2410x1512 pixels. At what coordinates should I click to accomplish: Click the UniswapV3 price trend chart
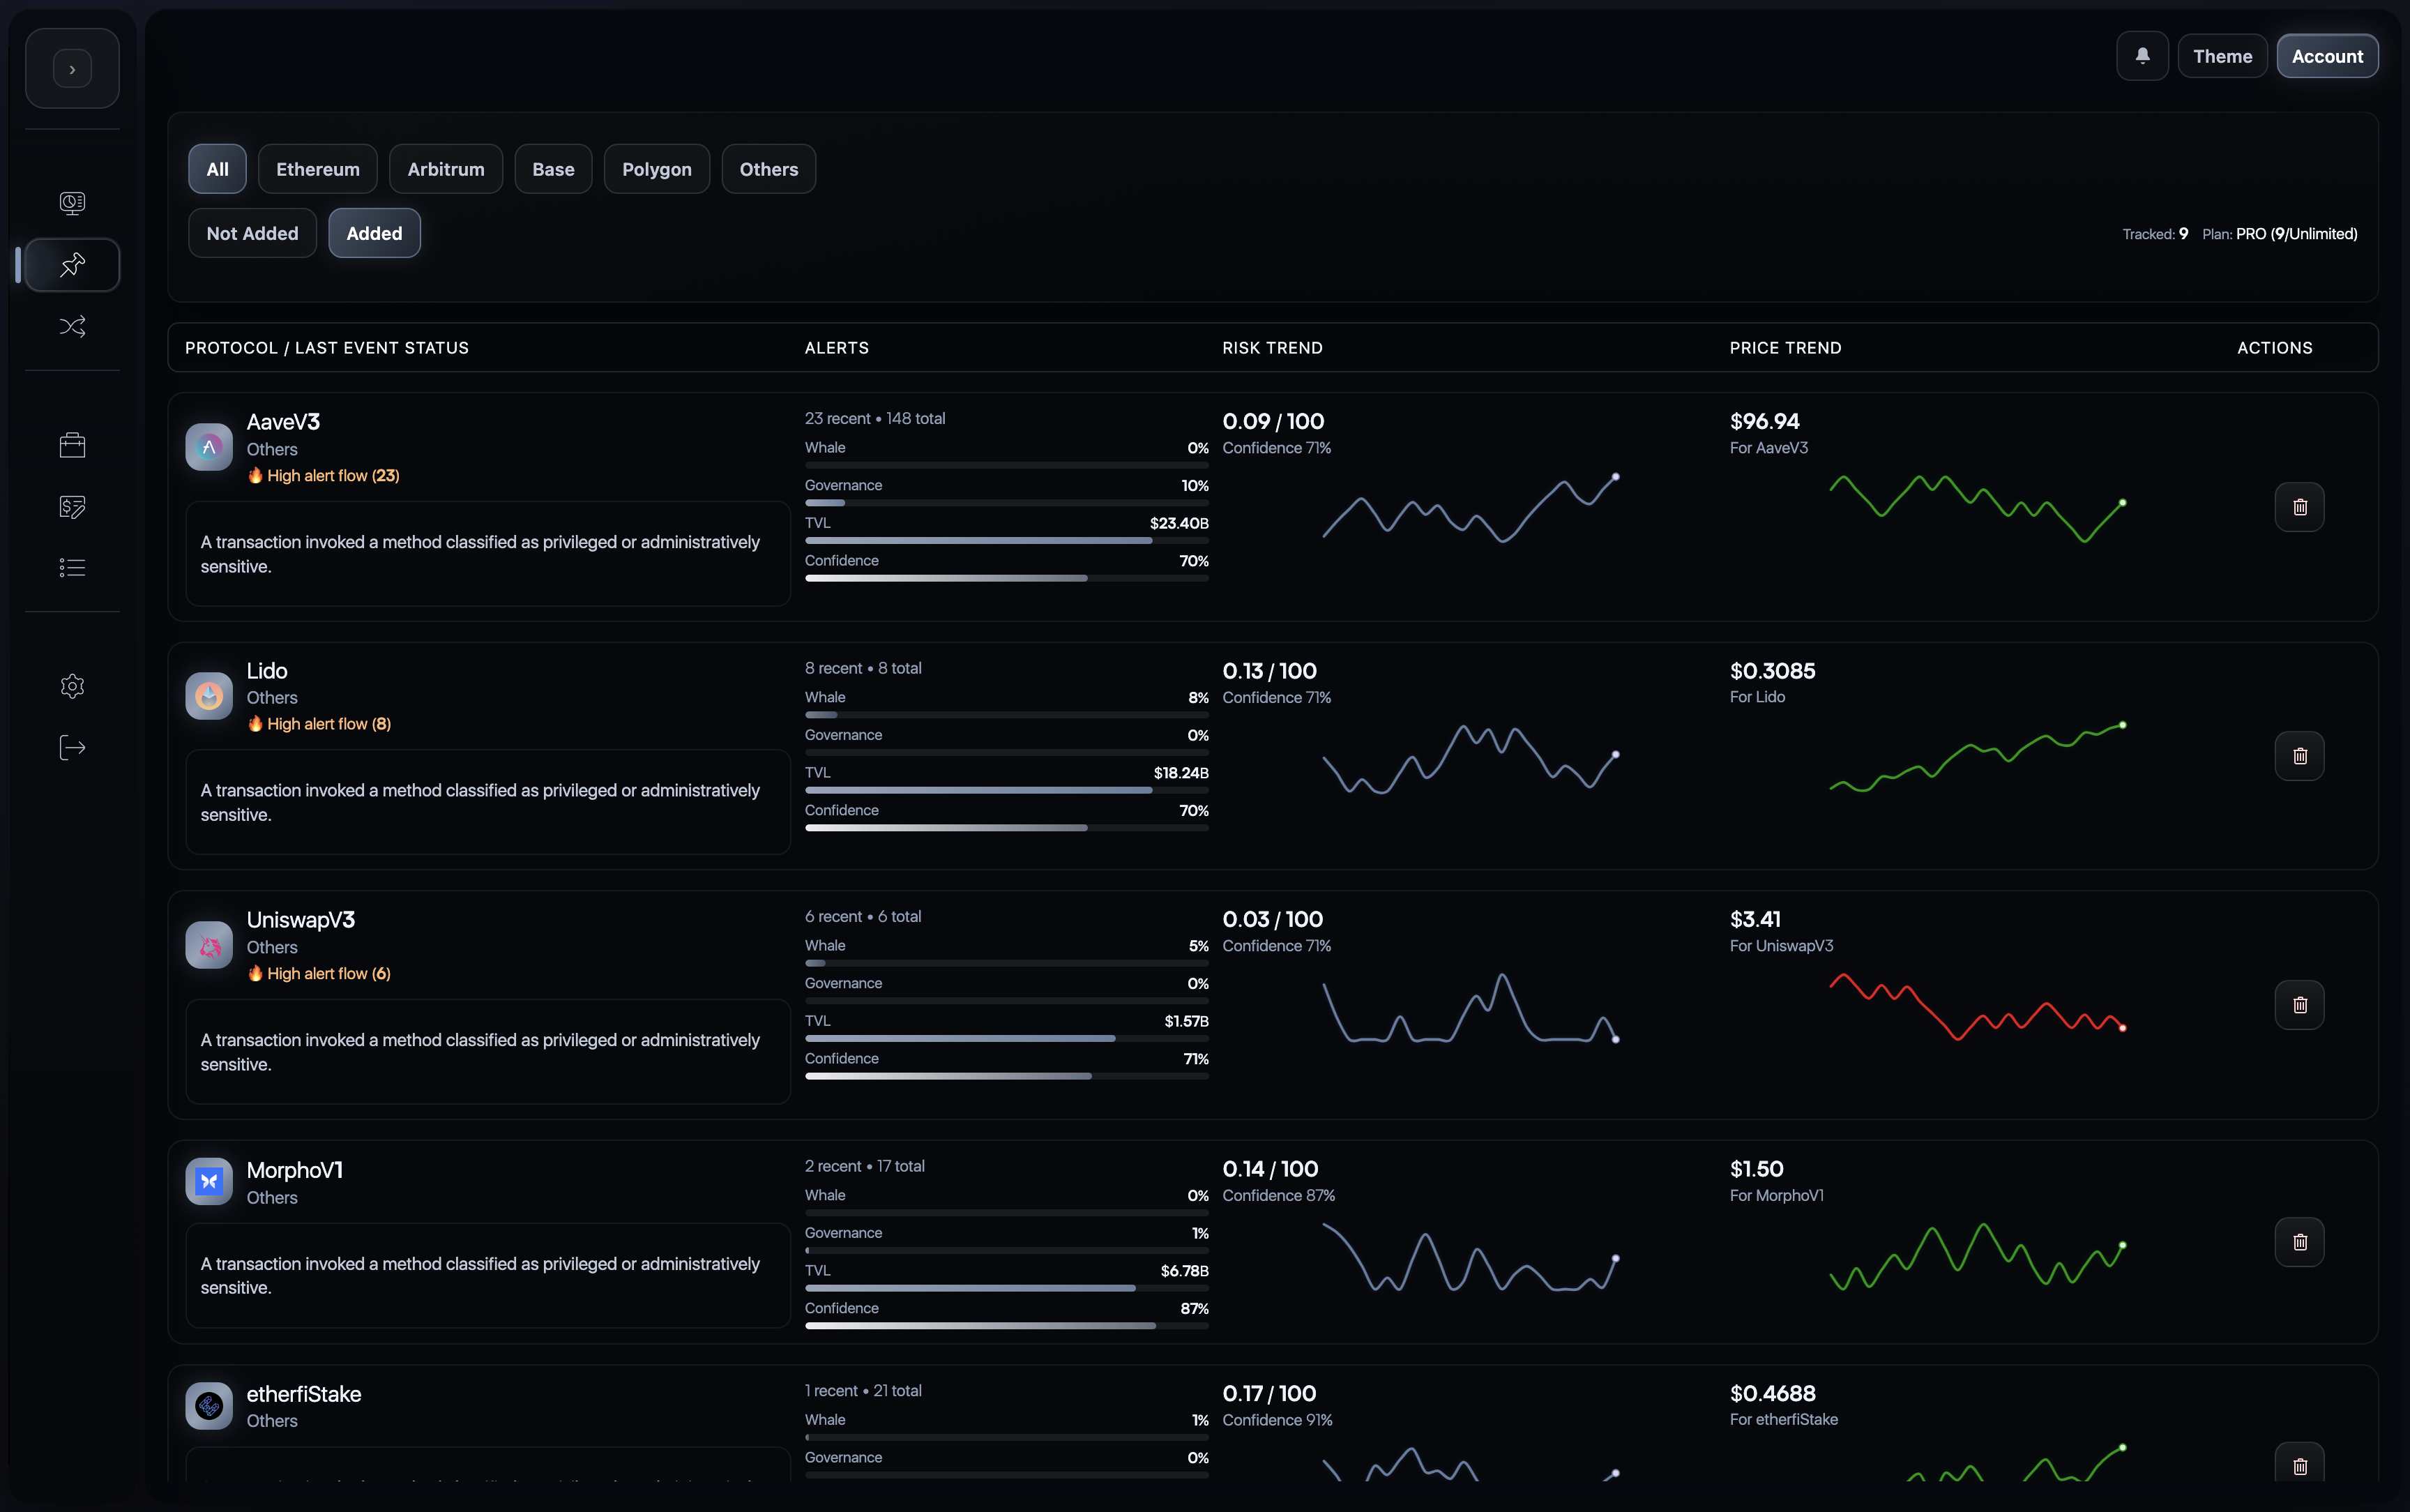[1977, 1006]
